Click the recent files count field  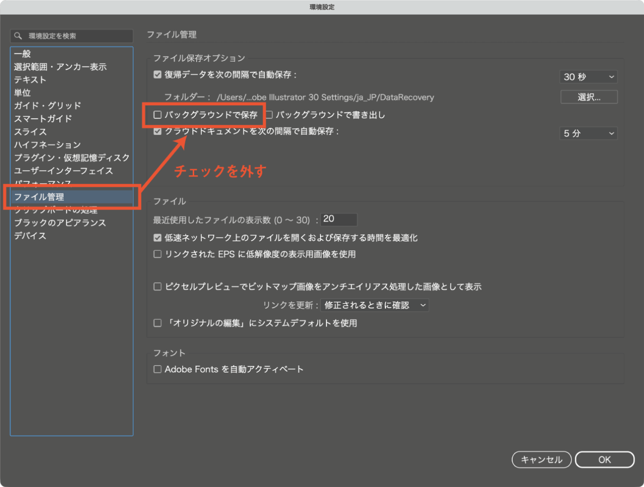339,219
